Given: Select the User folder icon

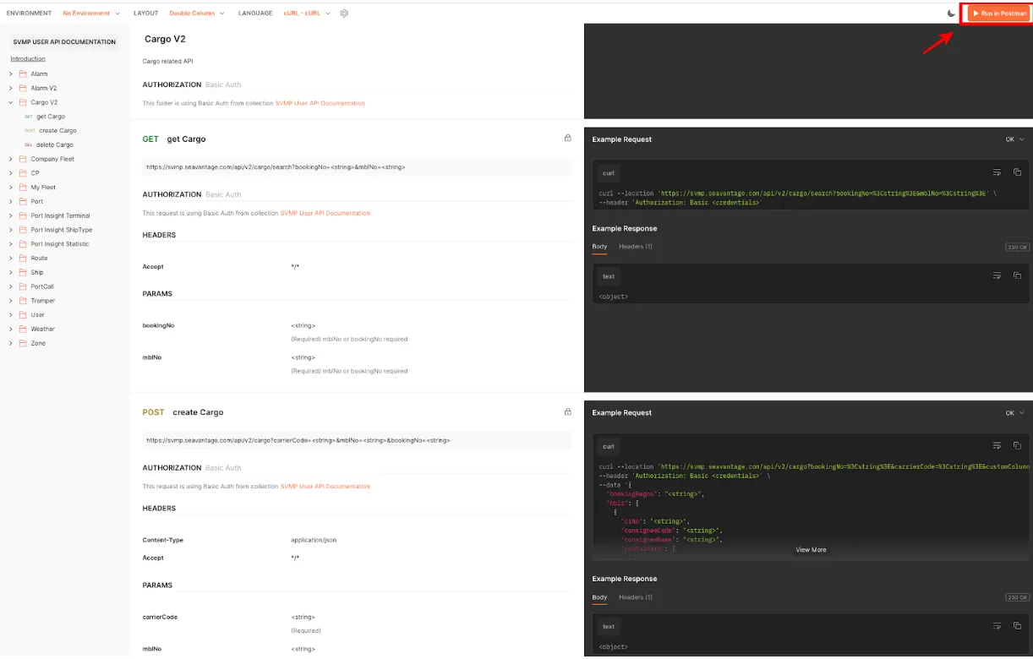Looking at the screenshot, I should 23,315.
